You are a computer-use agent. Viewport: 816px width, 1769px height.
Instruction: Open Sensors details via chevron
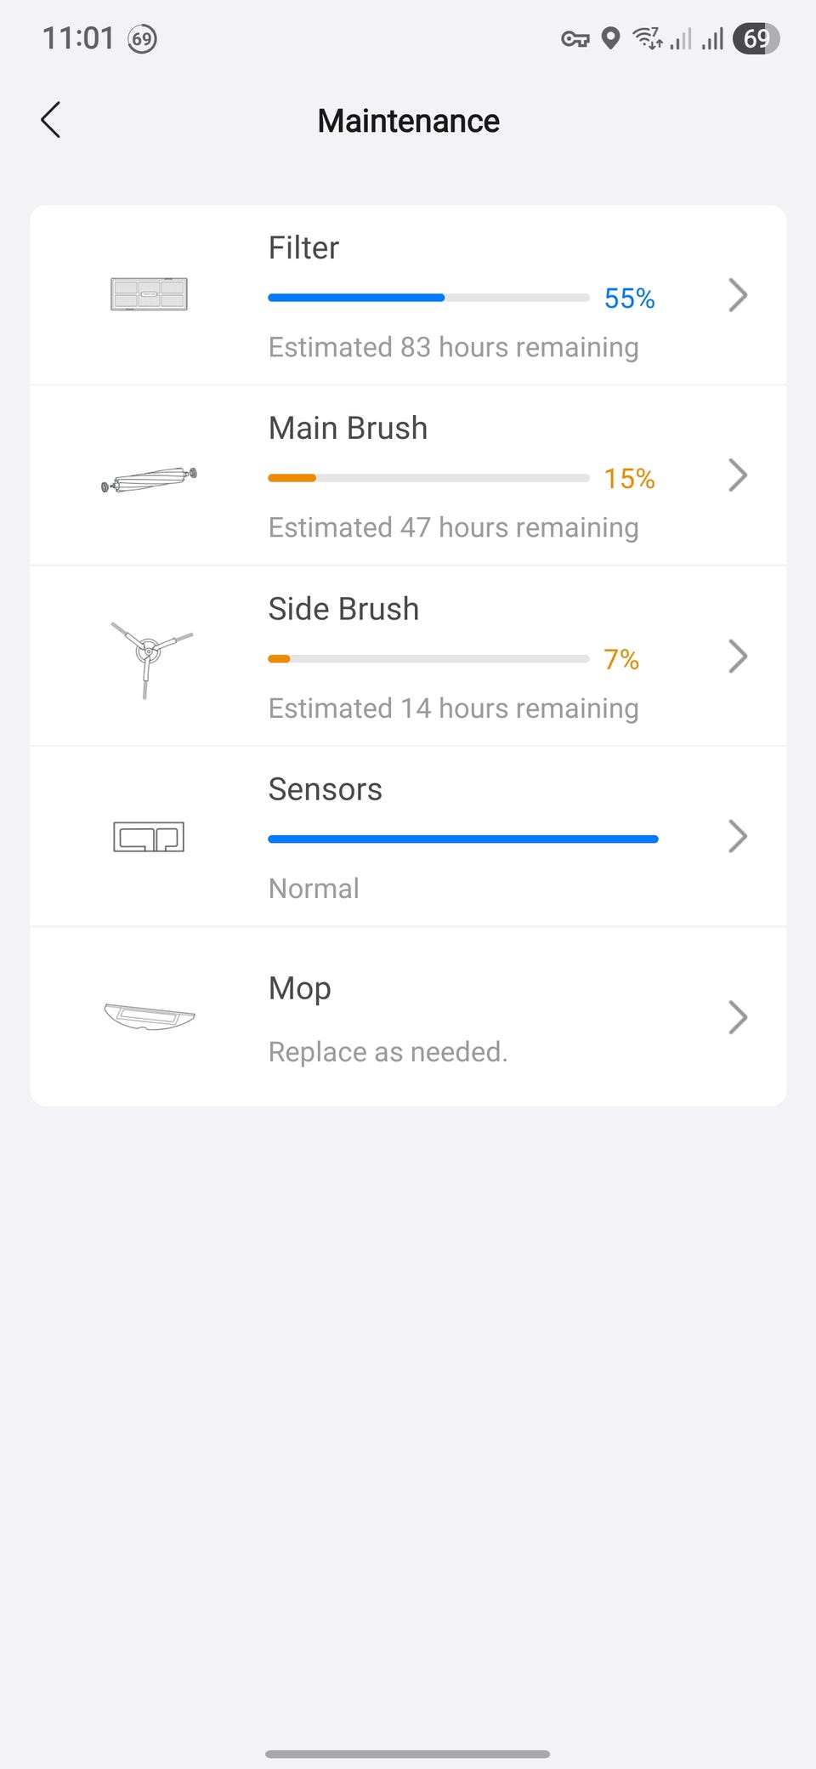pyautogui.click(x=738, y=837)
